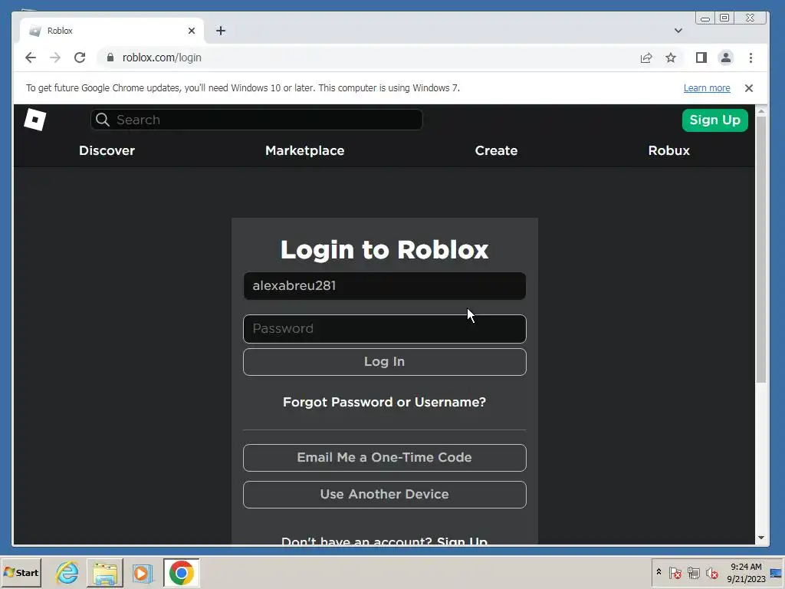The height and width of the screenshot is (589, 785).
Task: Click Email Me a One-Time Code
Action: pos(385,457)
